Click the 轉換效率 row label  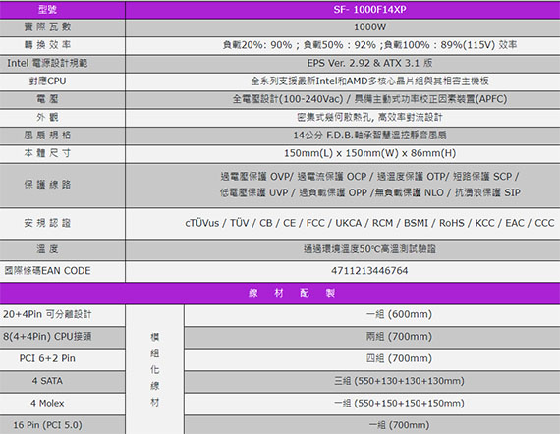[x=47, y=45]
